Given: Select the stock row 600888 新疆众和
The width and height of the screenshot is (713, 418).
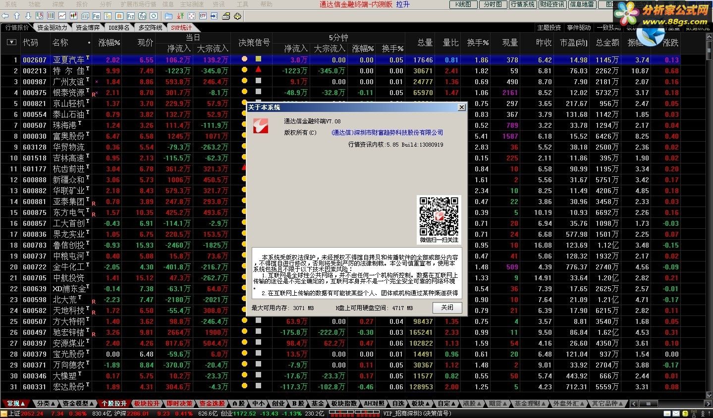Looking at the screenshot, I should [x=340, y=180].
